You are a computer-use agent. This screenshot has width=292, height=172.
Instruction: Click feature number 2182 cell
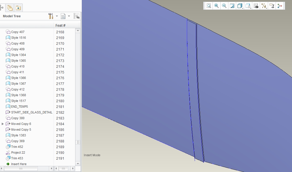60,112
